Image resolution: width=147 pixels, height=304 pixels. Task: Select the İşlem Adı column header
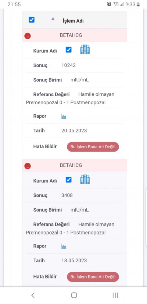[73, 21]
